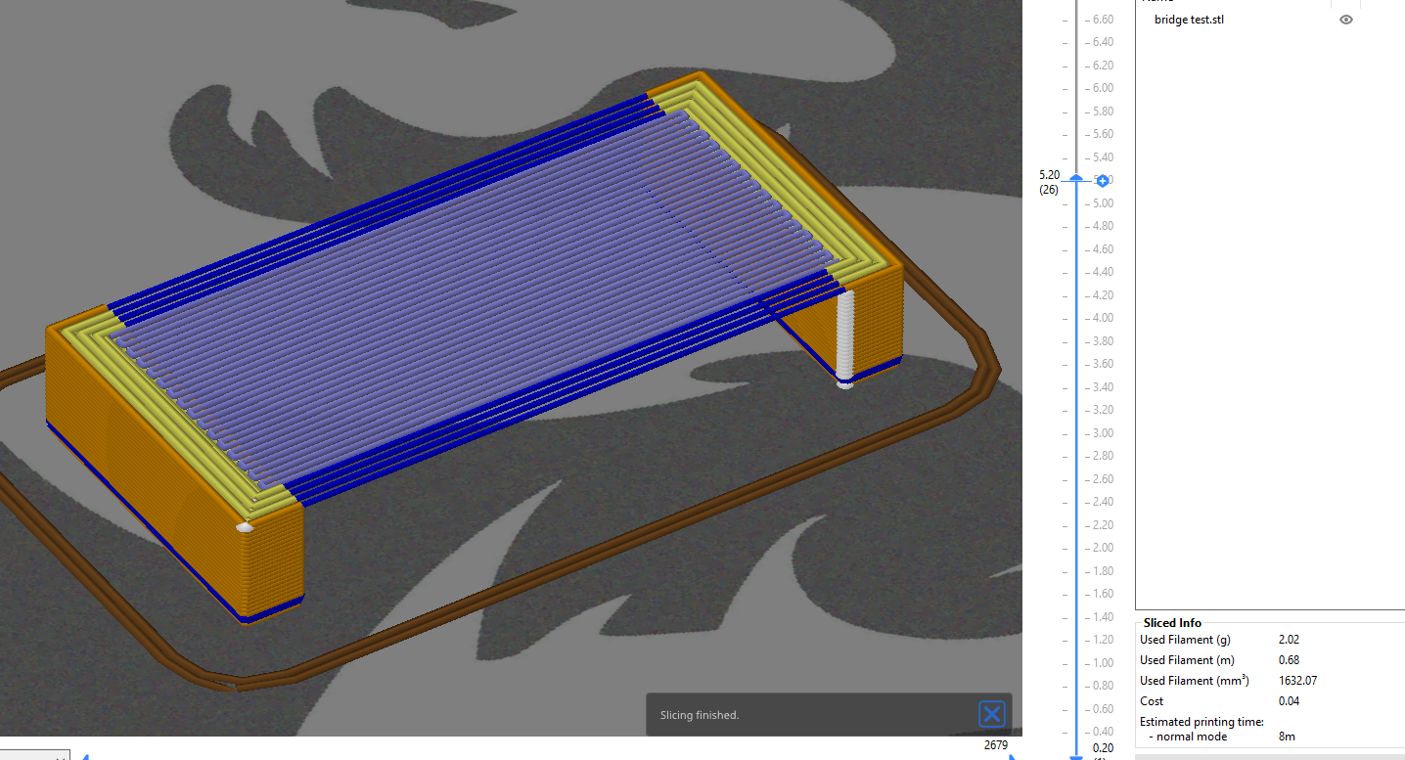Dismiss the Slicing finished notification
The image size is (1405, 760).
(x=991, y=714)
